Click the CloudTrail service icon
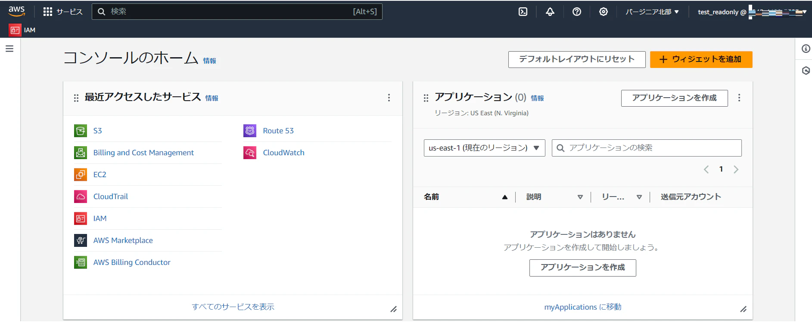 click(x=81, y=197)
